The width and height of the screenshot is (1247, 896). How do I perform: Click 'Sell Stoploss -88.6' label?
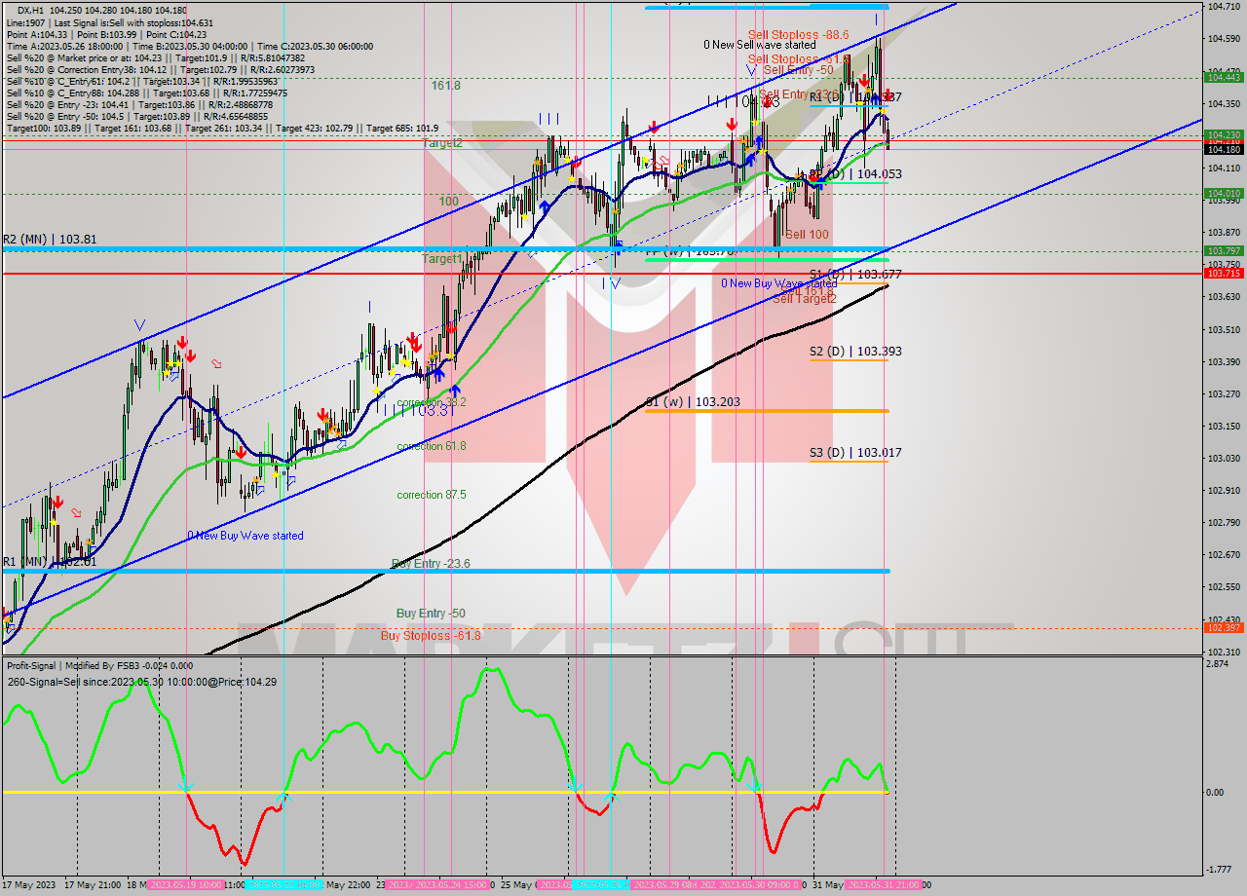click(799, 34)
